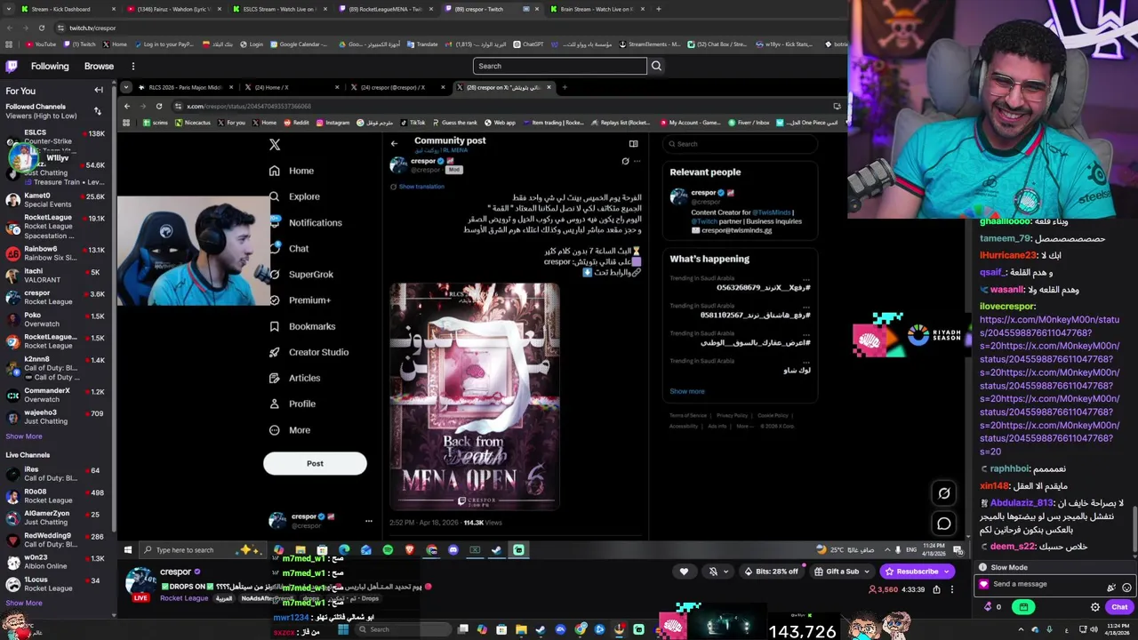1138x640 pixels.
Task: Expand followed channels with Show More
Action: (x=24, y=436)
